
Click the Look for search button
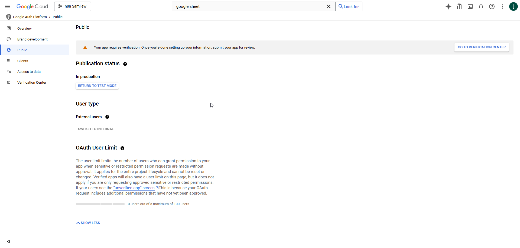point(349,6)
